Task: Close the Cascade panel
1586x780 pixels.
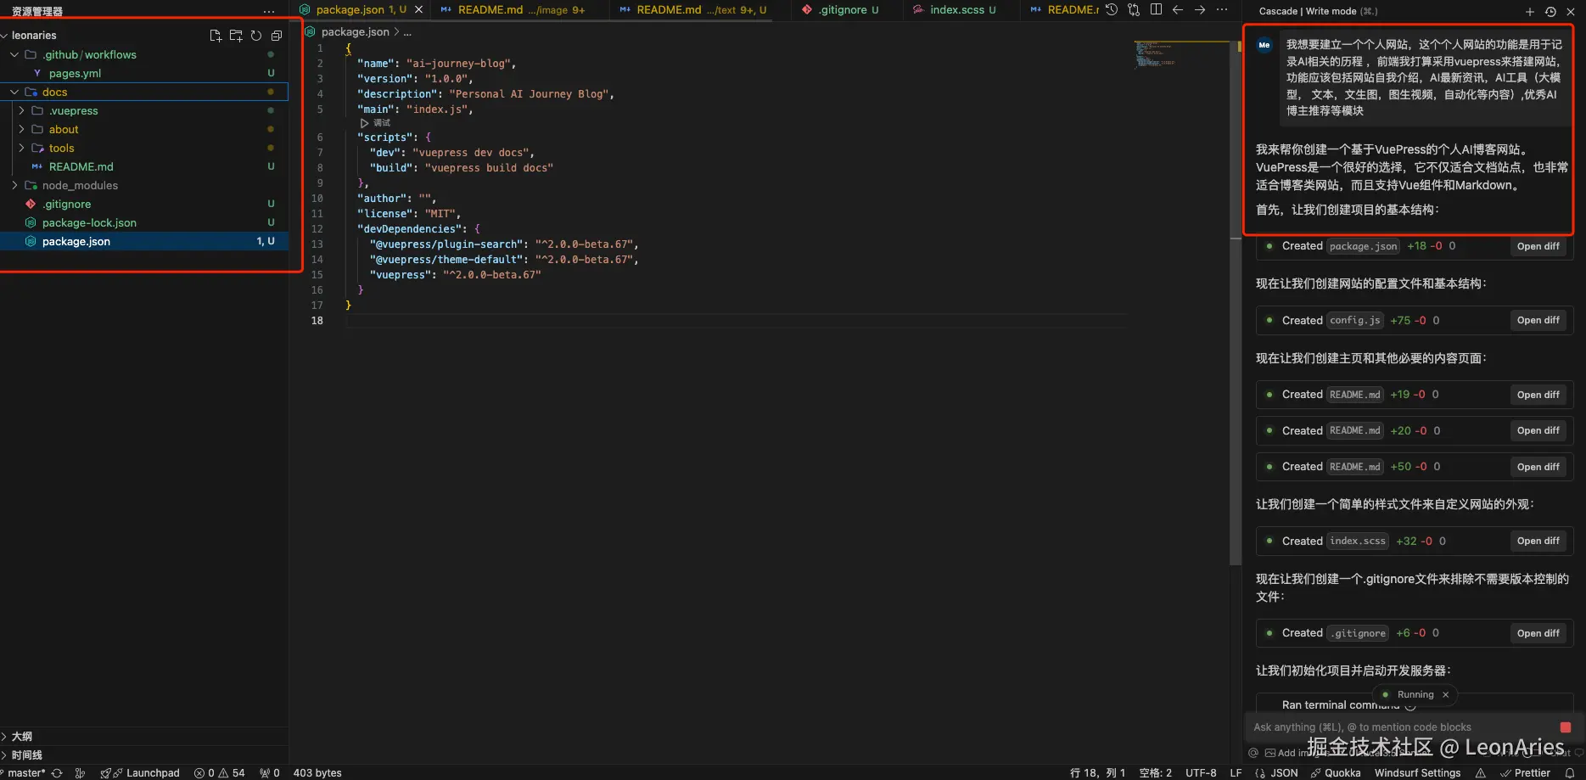Action: click(x=1571, y=12)
